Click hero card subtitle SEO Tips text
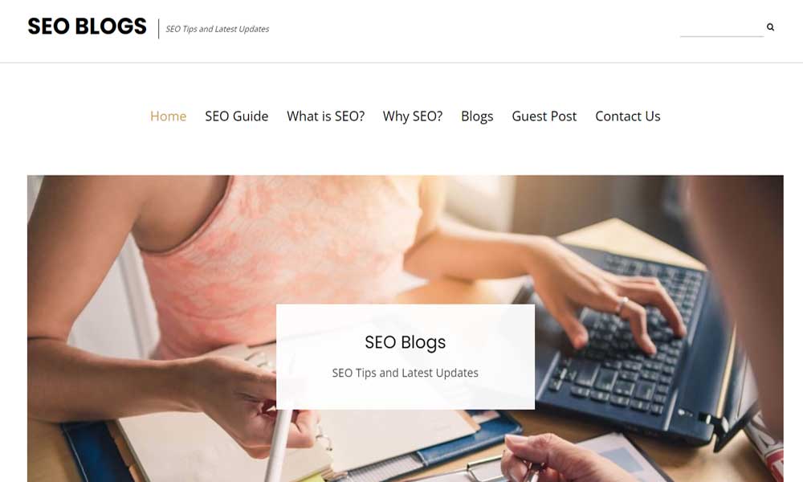Viewport: 803px width, 482px height. pyautogui.click(x=405, y=373)
